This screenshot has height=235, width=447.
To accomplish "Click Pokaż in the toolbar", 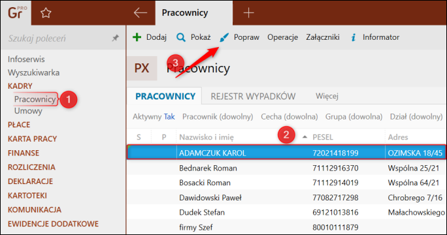I will (201, 37).
